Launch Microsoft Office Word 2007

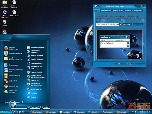tap(13, 70)
